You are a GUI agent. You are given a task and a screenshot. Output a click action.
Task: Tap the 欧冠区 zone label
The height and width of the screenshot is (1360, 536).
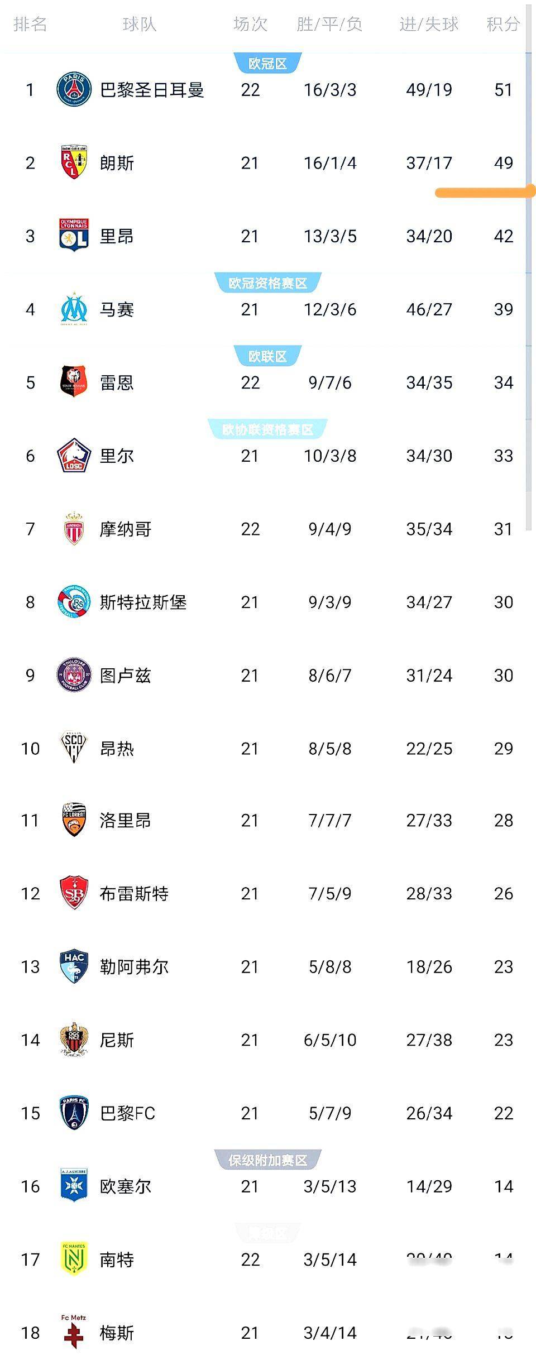267,64
